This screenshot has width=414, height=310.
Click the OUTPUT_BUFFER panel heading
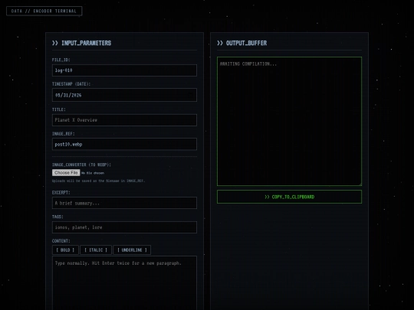click(242, 43)
